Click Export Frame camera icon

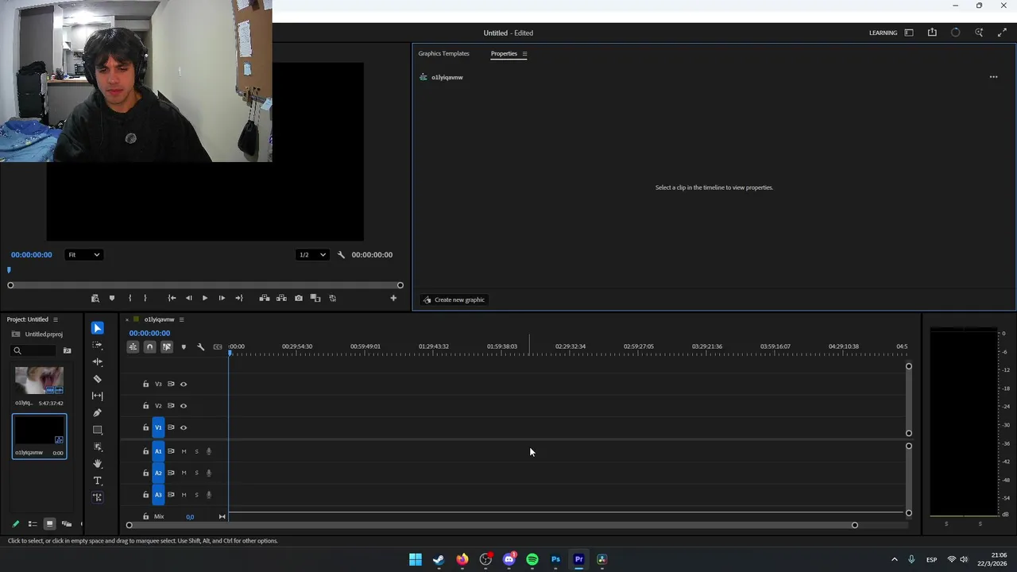tap(298, 298)
